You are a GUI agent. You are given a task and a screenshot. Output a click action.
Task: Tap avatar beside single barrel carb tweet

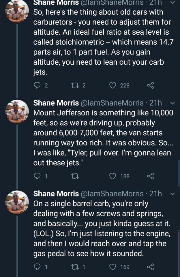[x=17, y=202]
